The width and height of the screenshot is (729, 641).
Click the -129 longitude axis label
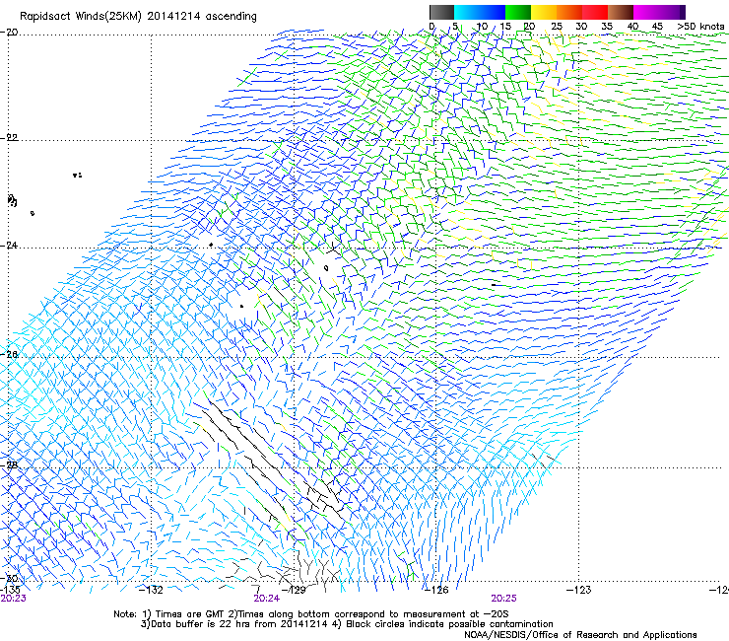tap(295, 590)
